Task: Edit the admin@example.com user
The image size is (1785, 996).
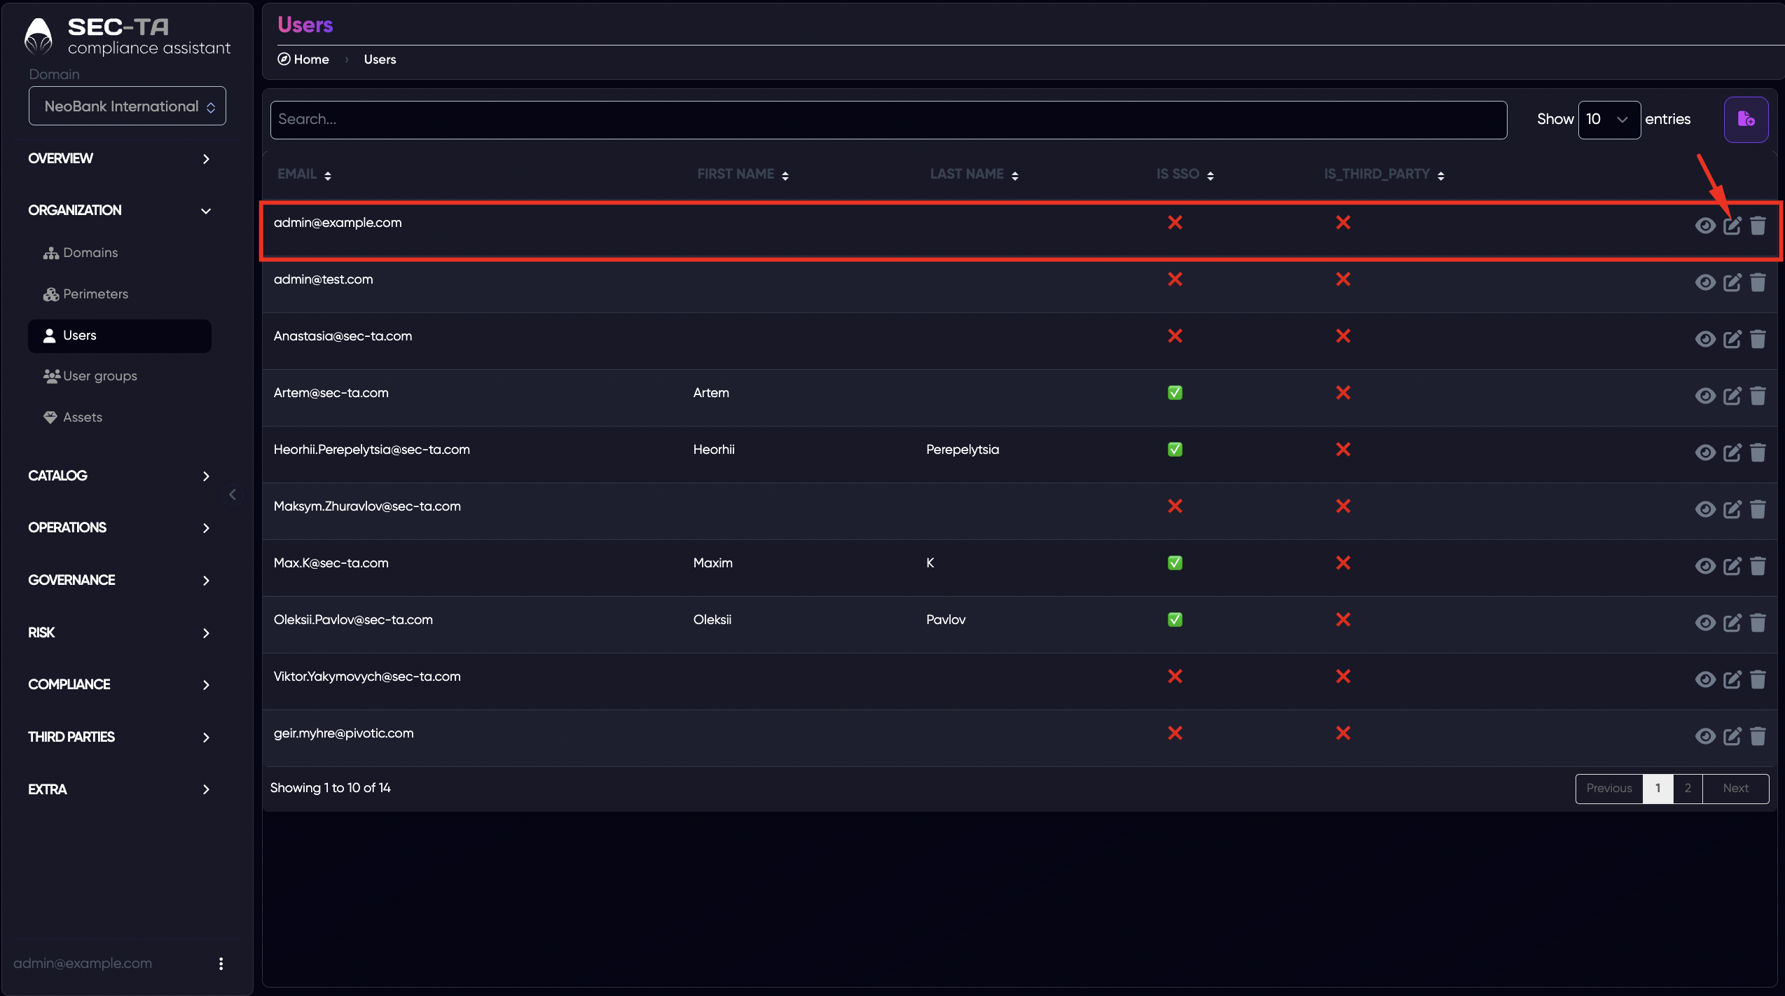Action: point(1732,226)
